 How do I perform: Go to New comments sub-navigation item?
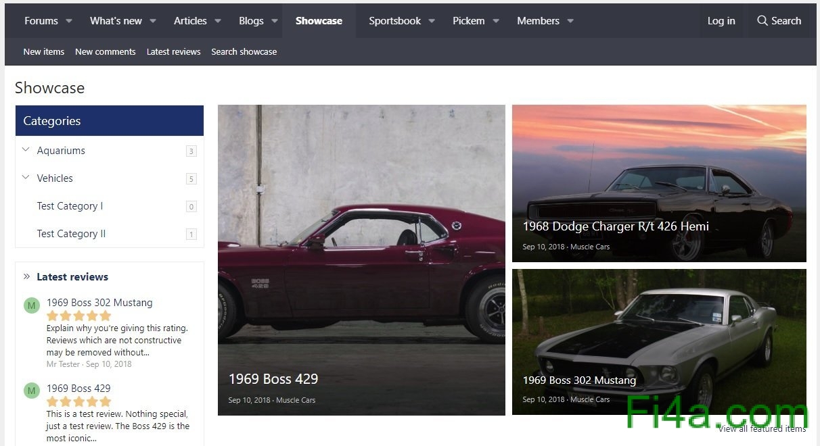coord(105,52)
